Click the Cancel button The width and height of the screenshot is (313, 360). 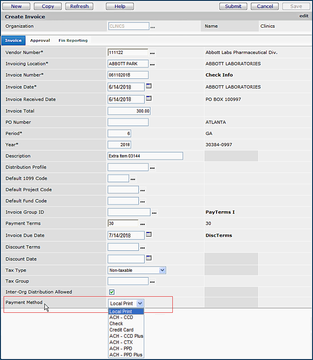coord(265,6)
